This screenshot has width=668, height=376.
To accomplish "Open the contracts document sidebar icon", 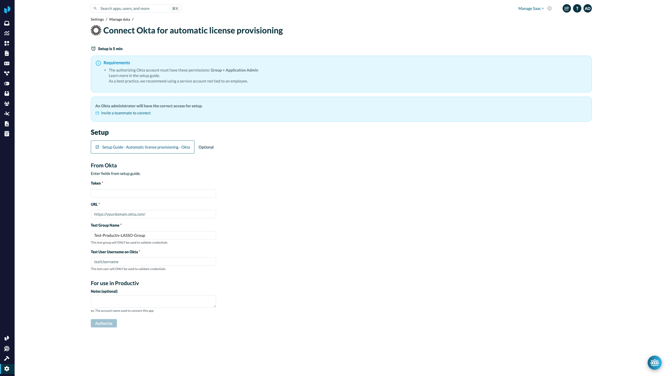I will [7, 53].
